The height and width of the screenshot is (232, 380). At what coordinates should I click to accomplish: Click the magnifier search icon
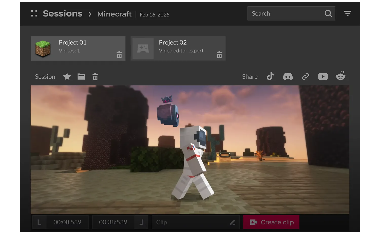point(328,13)
